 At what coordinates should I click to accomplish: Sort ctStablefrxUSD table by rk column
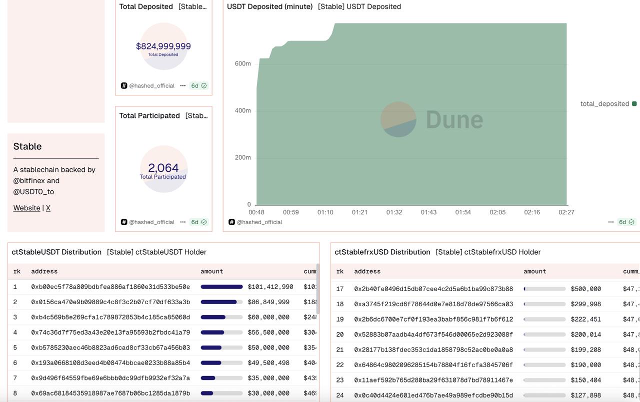click(x=339, y=272)
